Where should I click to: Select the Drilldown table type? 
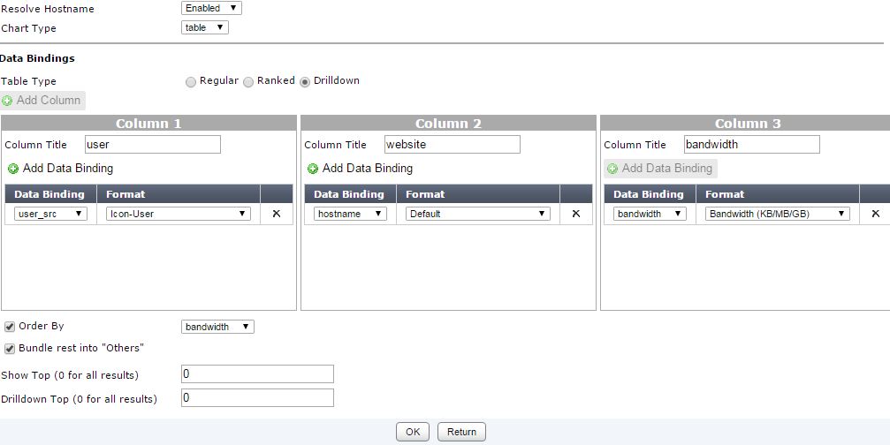coord(305,81)
